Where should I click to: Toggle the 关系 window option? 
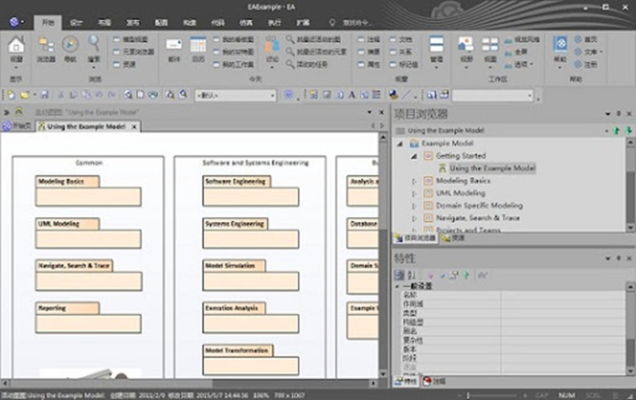pyautogui.click(x=401, y=52)
